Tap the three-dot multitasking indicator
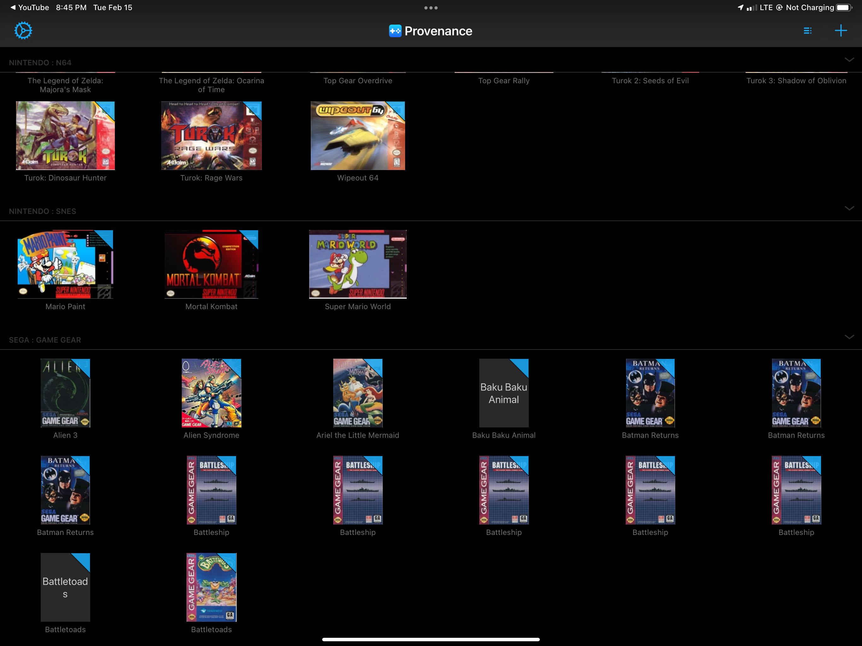The height and width of the screenshot is (646, 862). [x=431, y=8]
